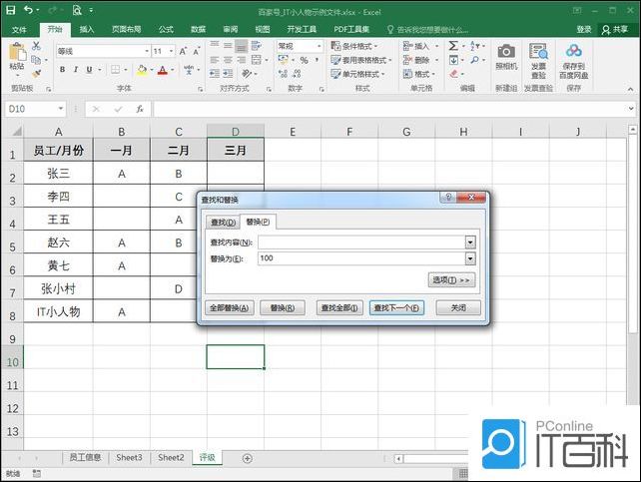Viewport: 641px width, 482px height.
Task: Click the insert function fx icon
Action: [140, 109]
